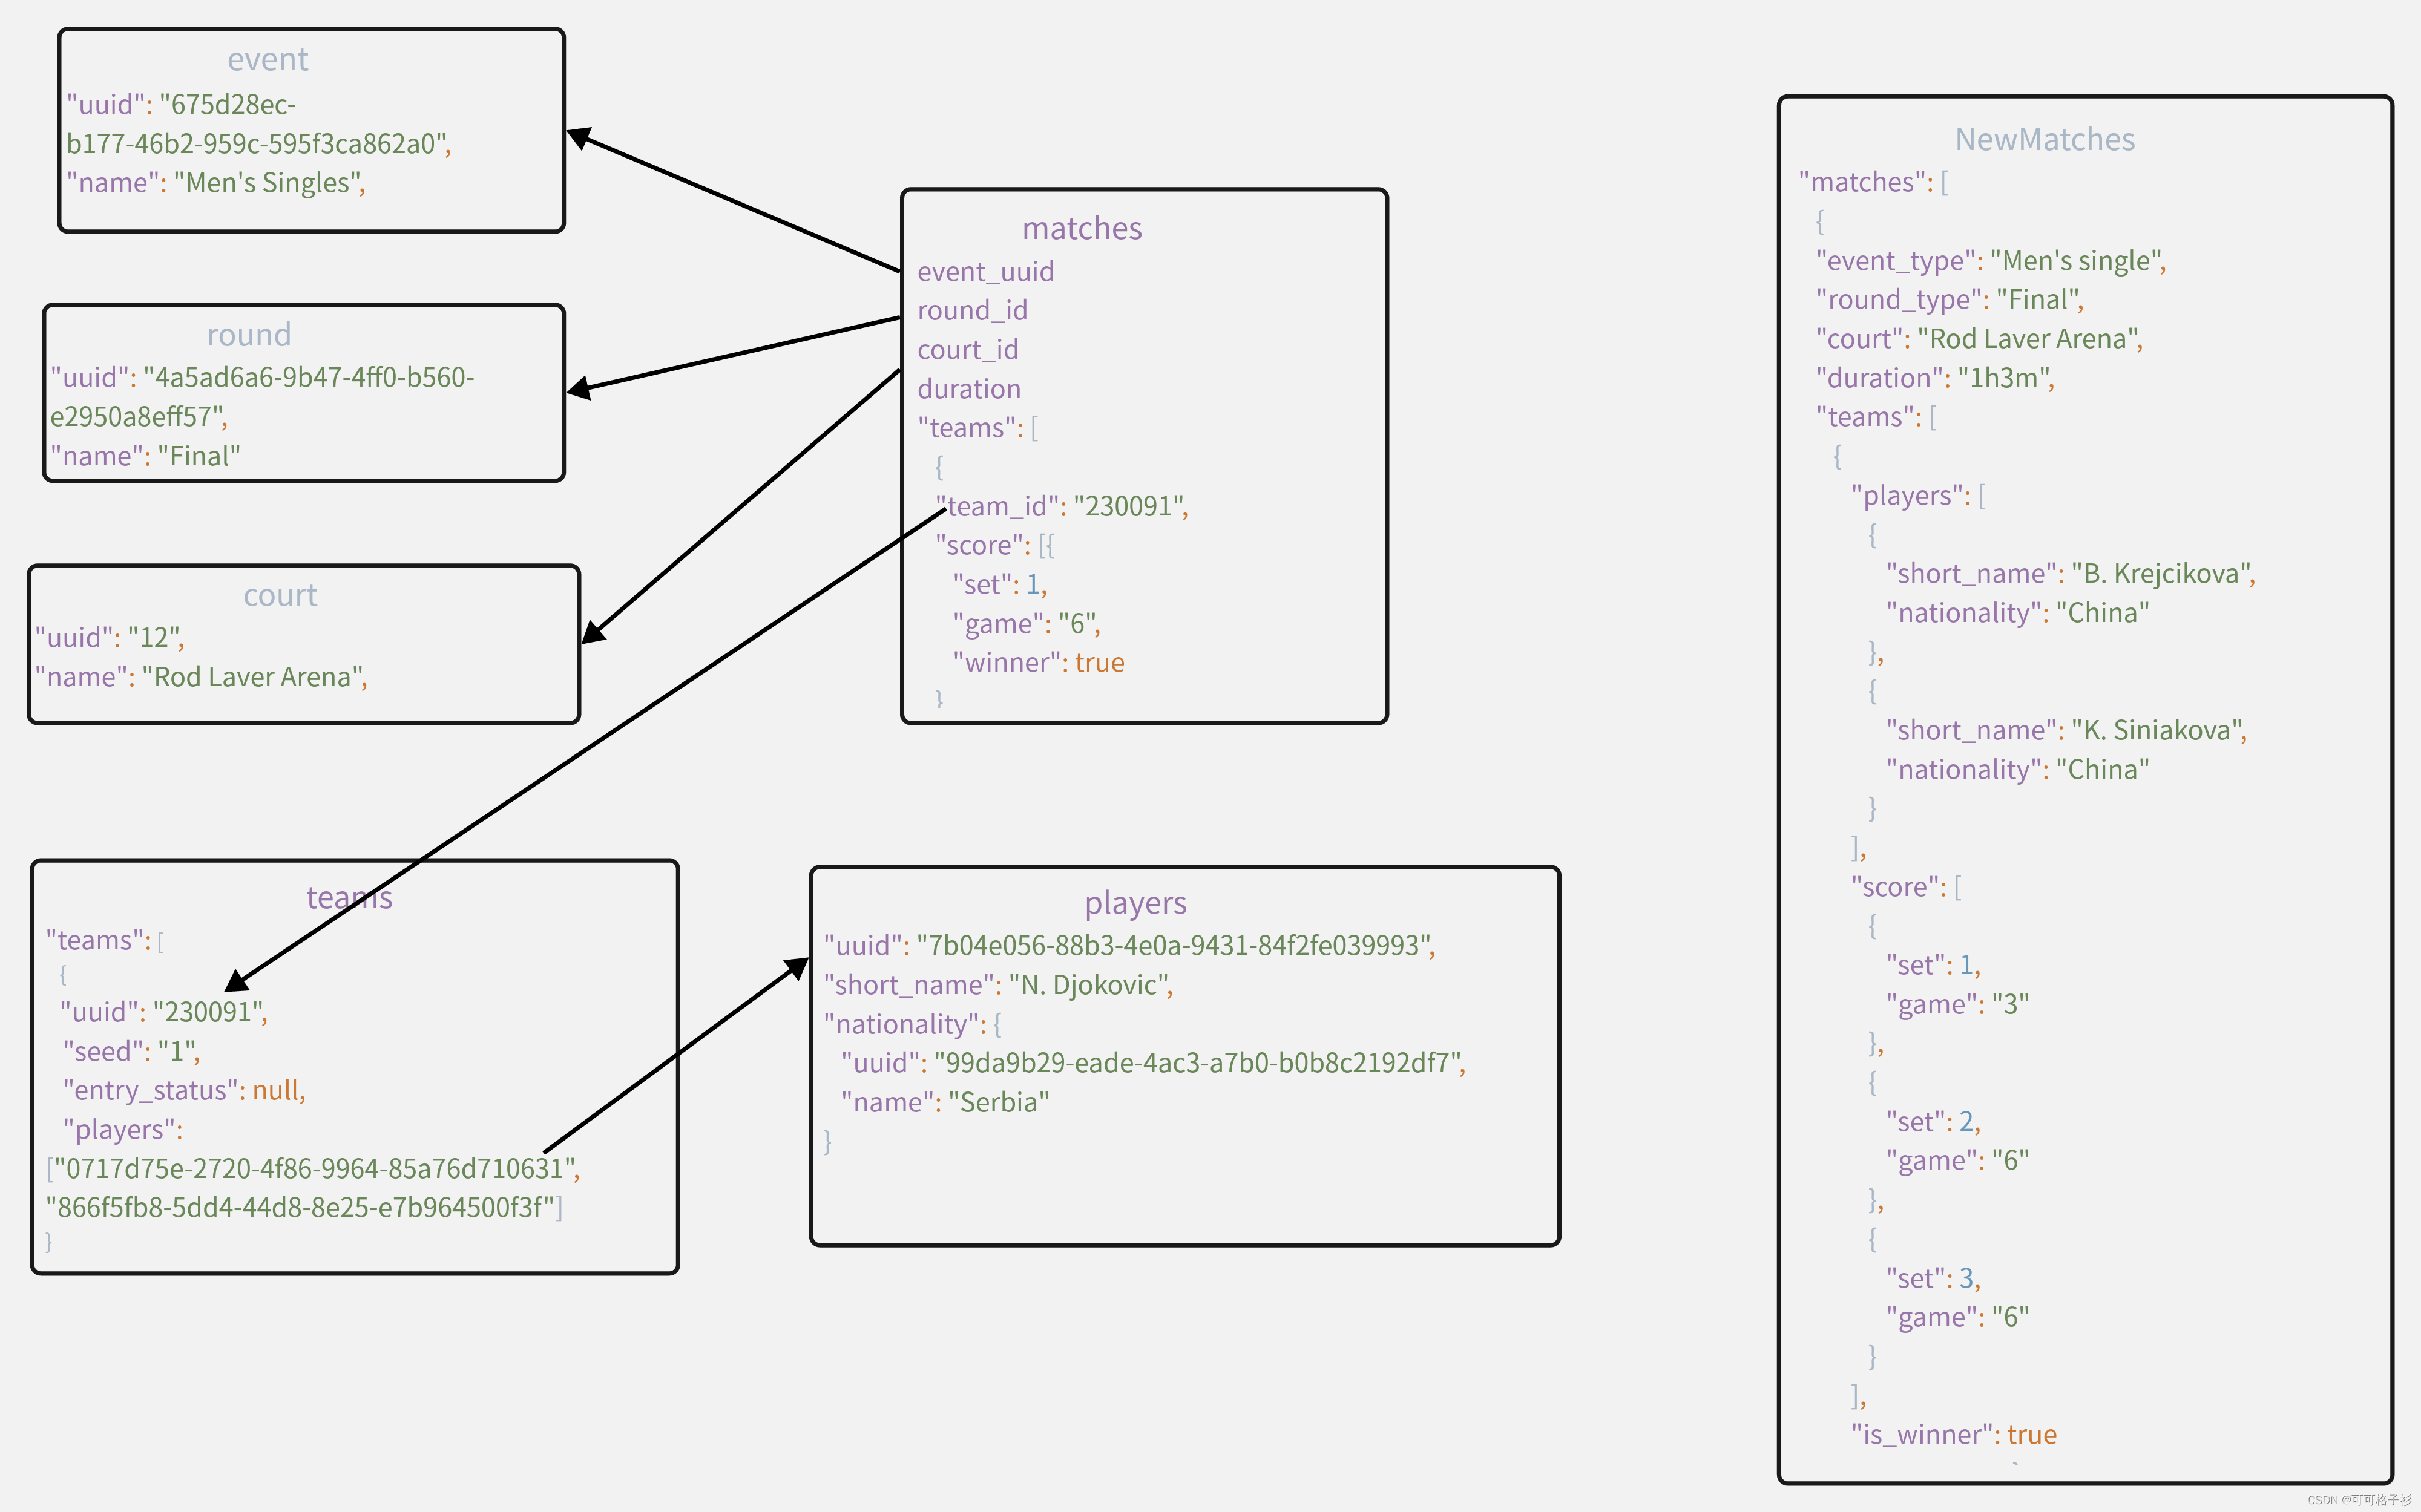
Task: Click the nationality name "Serbia" line
Action: (945, 1103)
